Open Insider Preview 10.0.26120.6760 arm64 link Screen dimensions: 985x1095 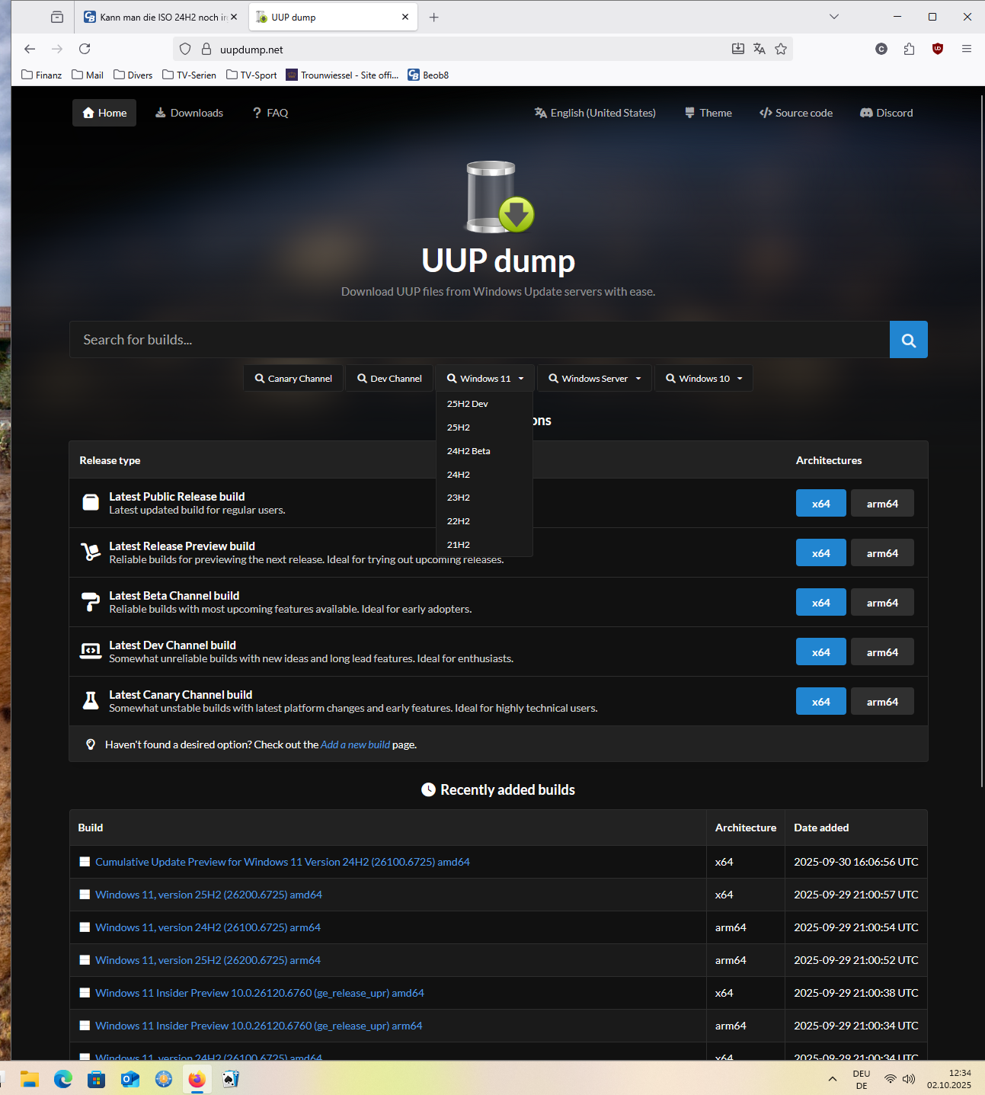pyautogui.click(x=259, y=1026)
